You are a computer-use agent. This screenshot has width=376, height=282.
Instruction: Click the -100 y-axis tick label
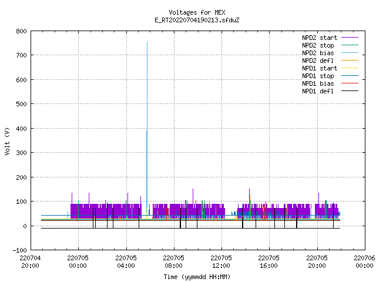click(x=19, y=250)
